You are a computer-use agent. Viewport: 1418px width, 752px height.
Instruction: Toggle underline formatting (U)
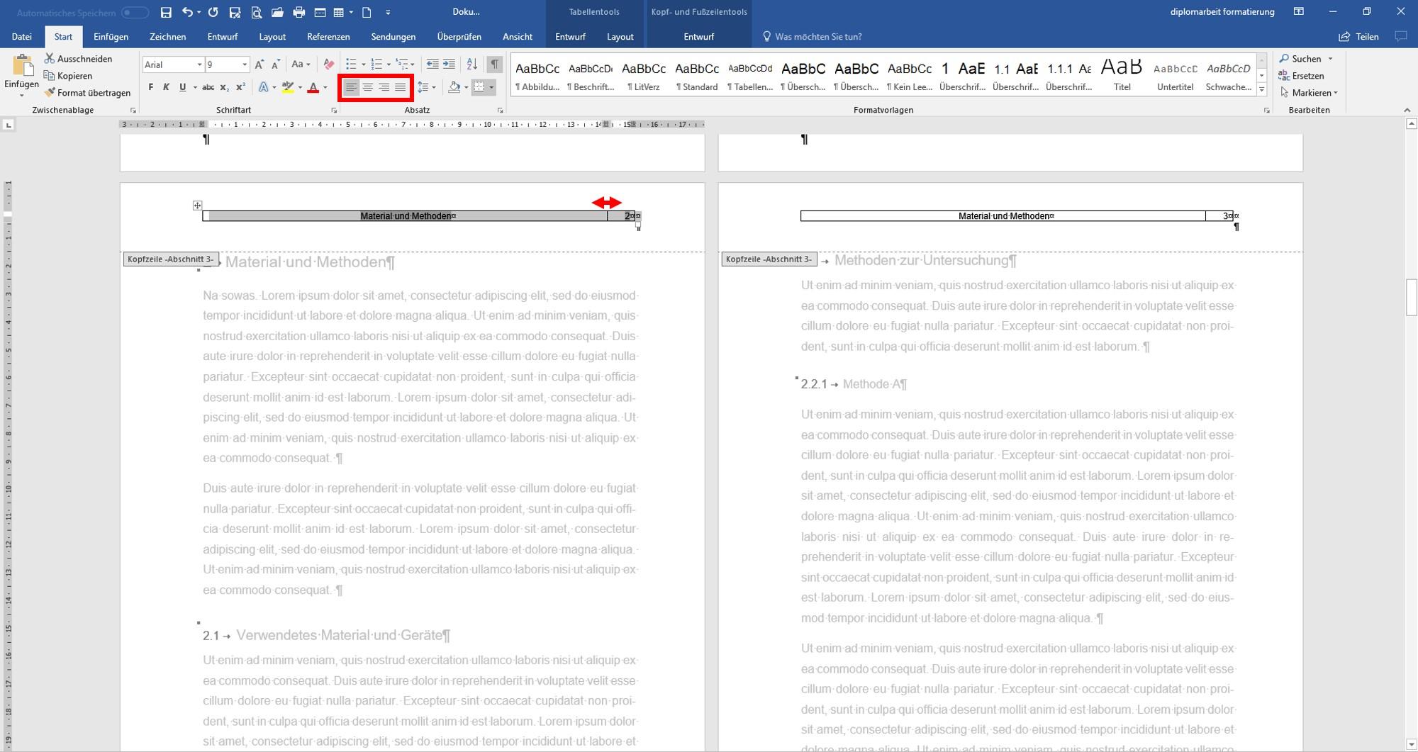coord(182,87)
